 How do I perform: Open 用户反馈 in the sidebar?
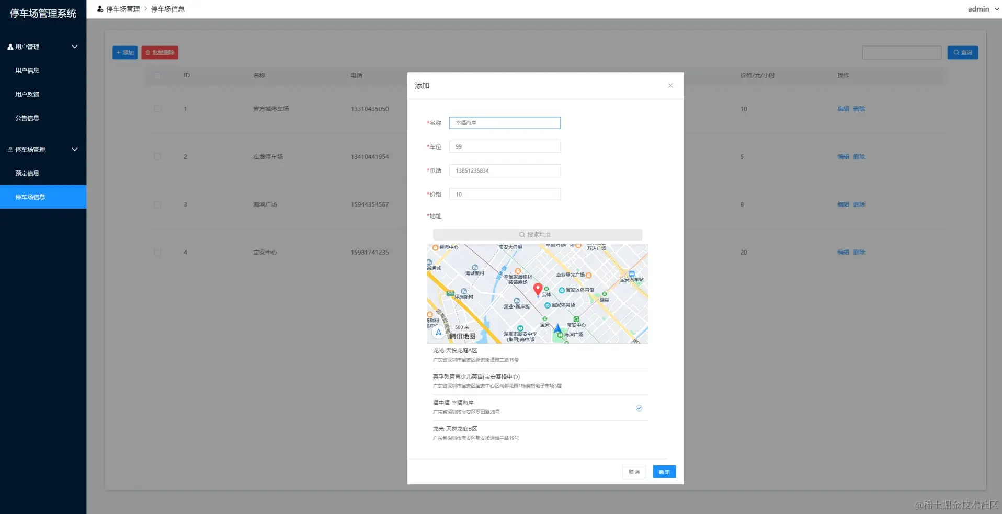pos(27,95)
